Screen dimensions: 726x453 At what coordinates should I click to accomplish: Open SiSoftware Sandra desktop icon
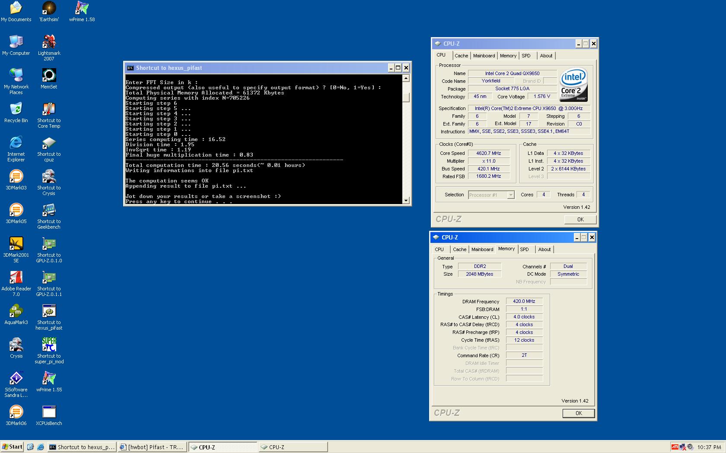16,384
